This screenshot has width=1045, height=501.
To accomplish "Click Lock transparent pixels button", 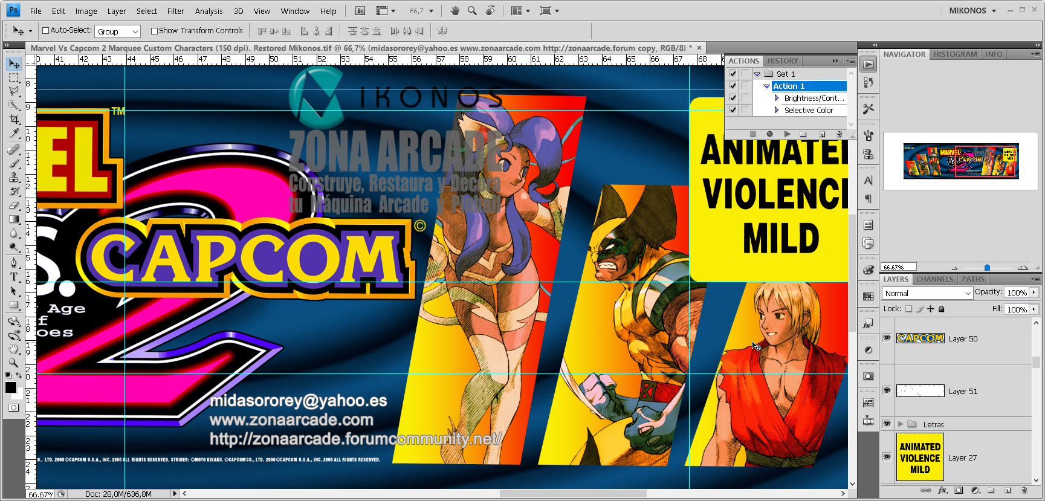I will pyautogui.click(x=908, y=309).
